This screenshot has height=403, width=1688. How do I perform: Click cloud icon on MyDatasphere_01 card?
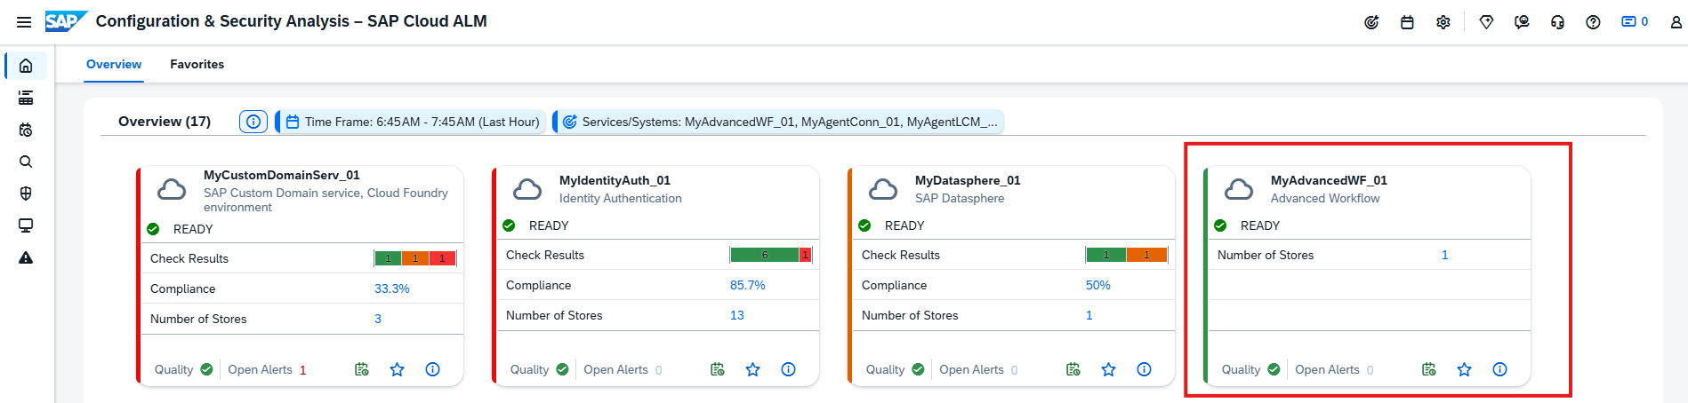tap(882, 189)
